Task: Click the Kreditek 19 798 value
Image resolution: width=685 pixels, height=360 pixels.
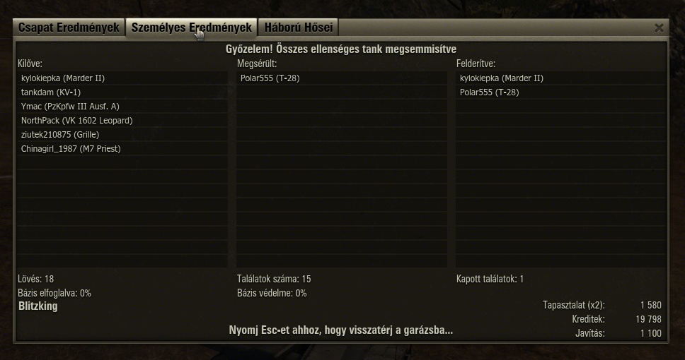Action: point(648,320)
